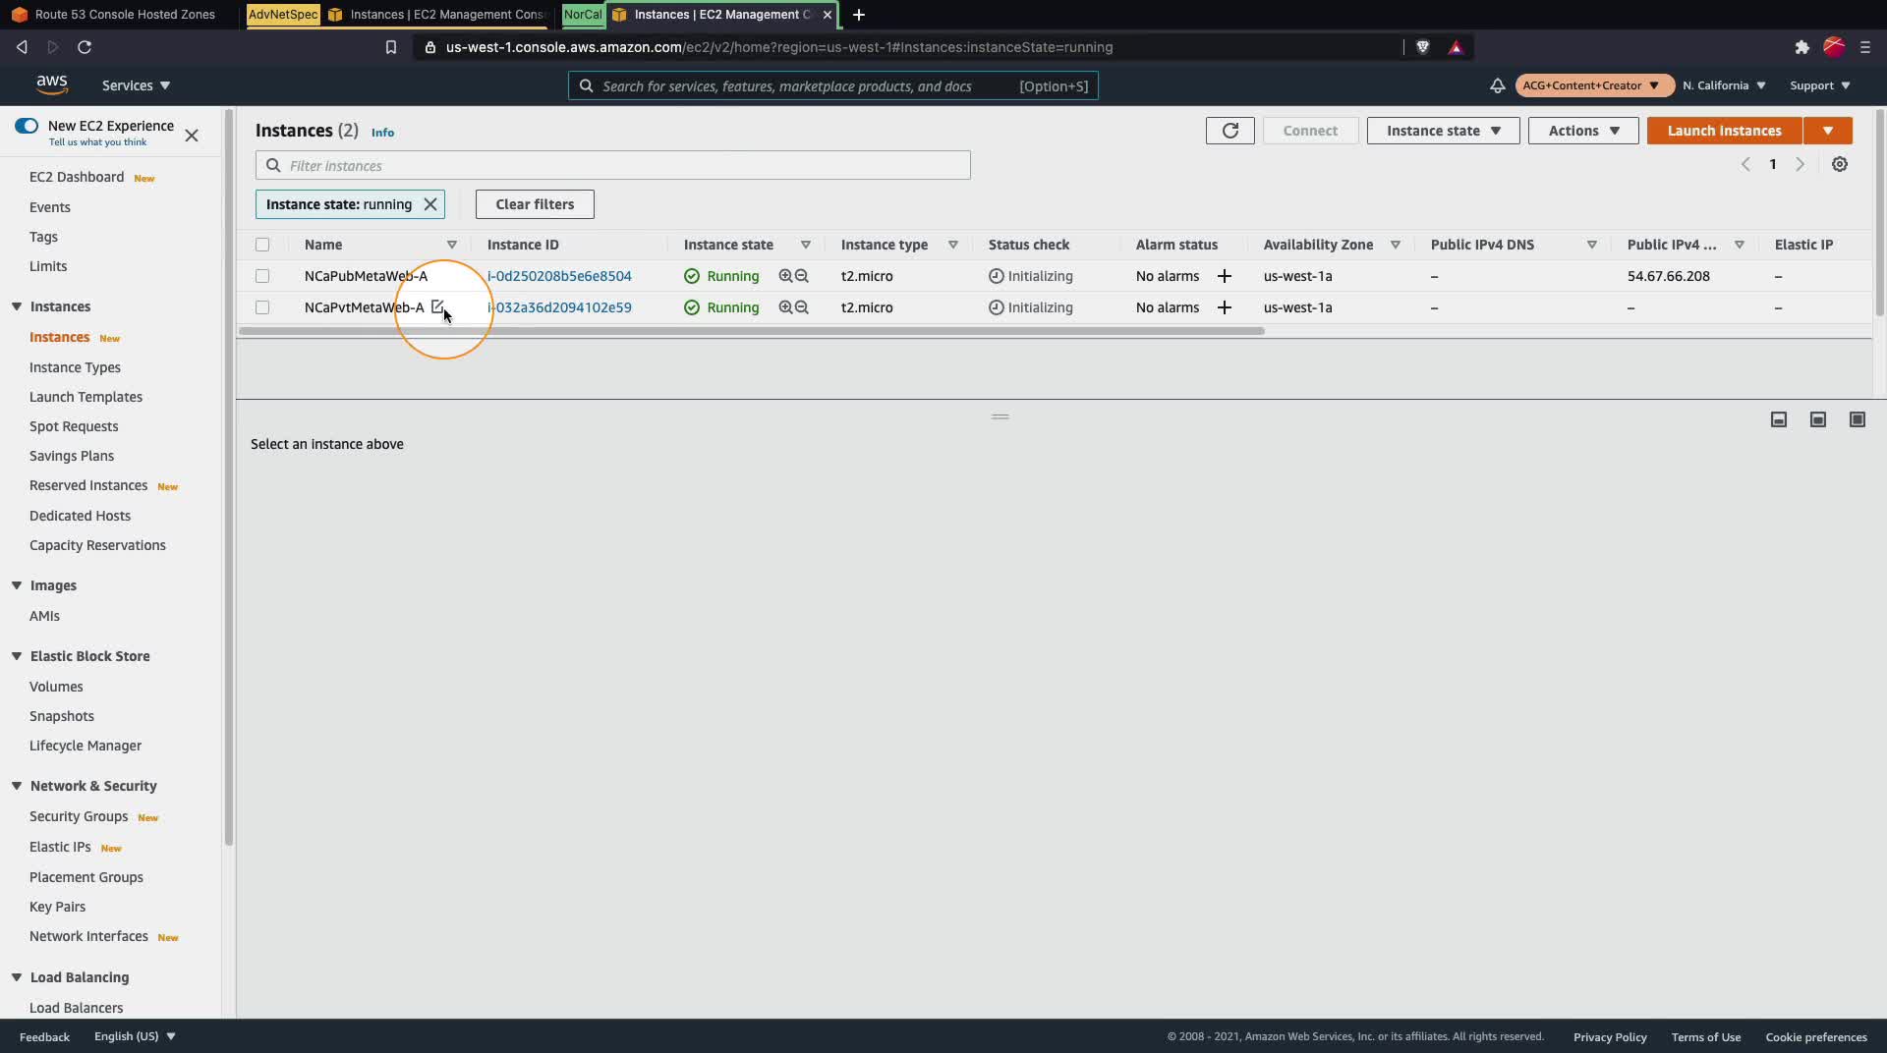1887x1053 pixels.
Task: Open the Actions dropdown
Action: 1583,131
